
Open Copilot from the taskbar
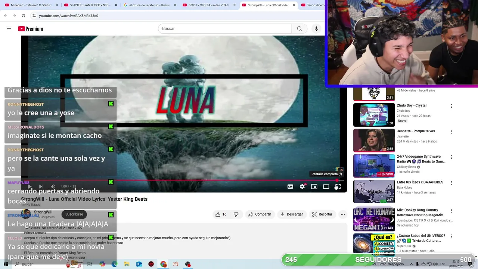pos(102,264)
